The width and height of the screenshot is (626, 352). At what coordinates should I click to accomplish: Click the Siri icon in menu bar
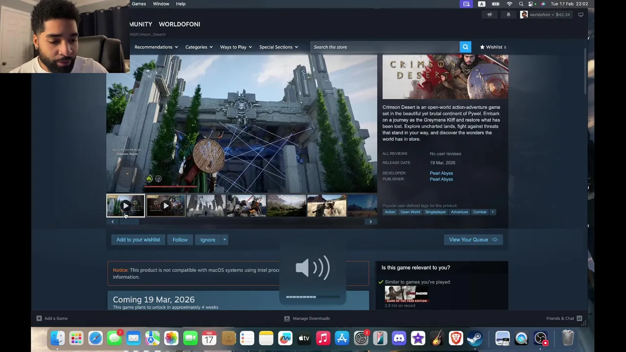pos(543,4)
